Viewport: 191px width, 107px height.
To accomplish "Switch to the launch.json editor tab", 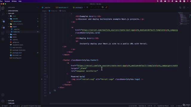I will coord(62,7).
